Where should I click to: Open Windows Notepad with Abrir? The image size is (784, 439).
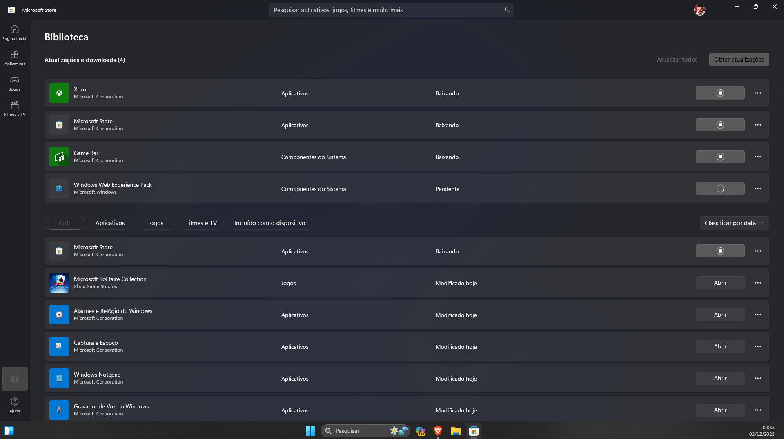point(720,378)
